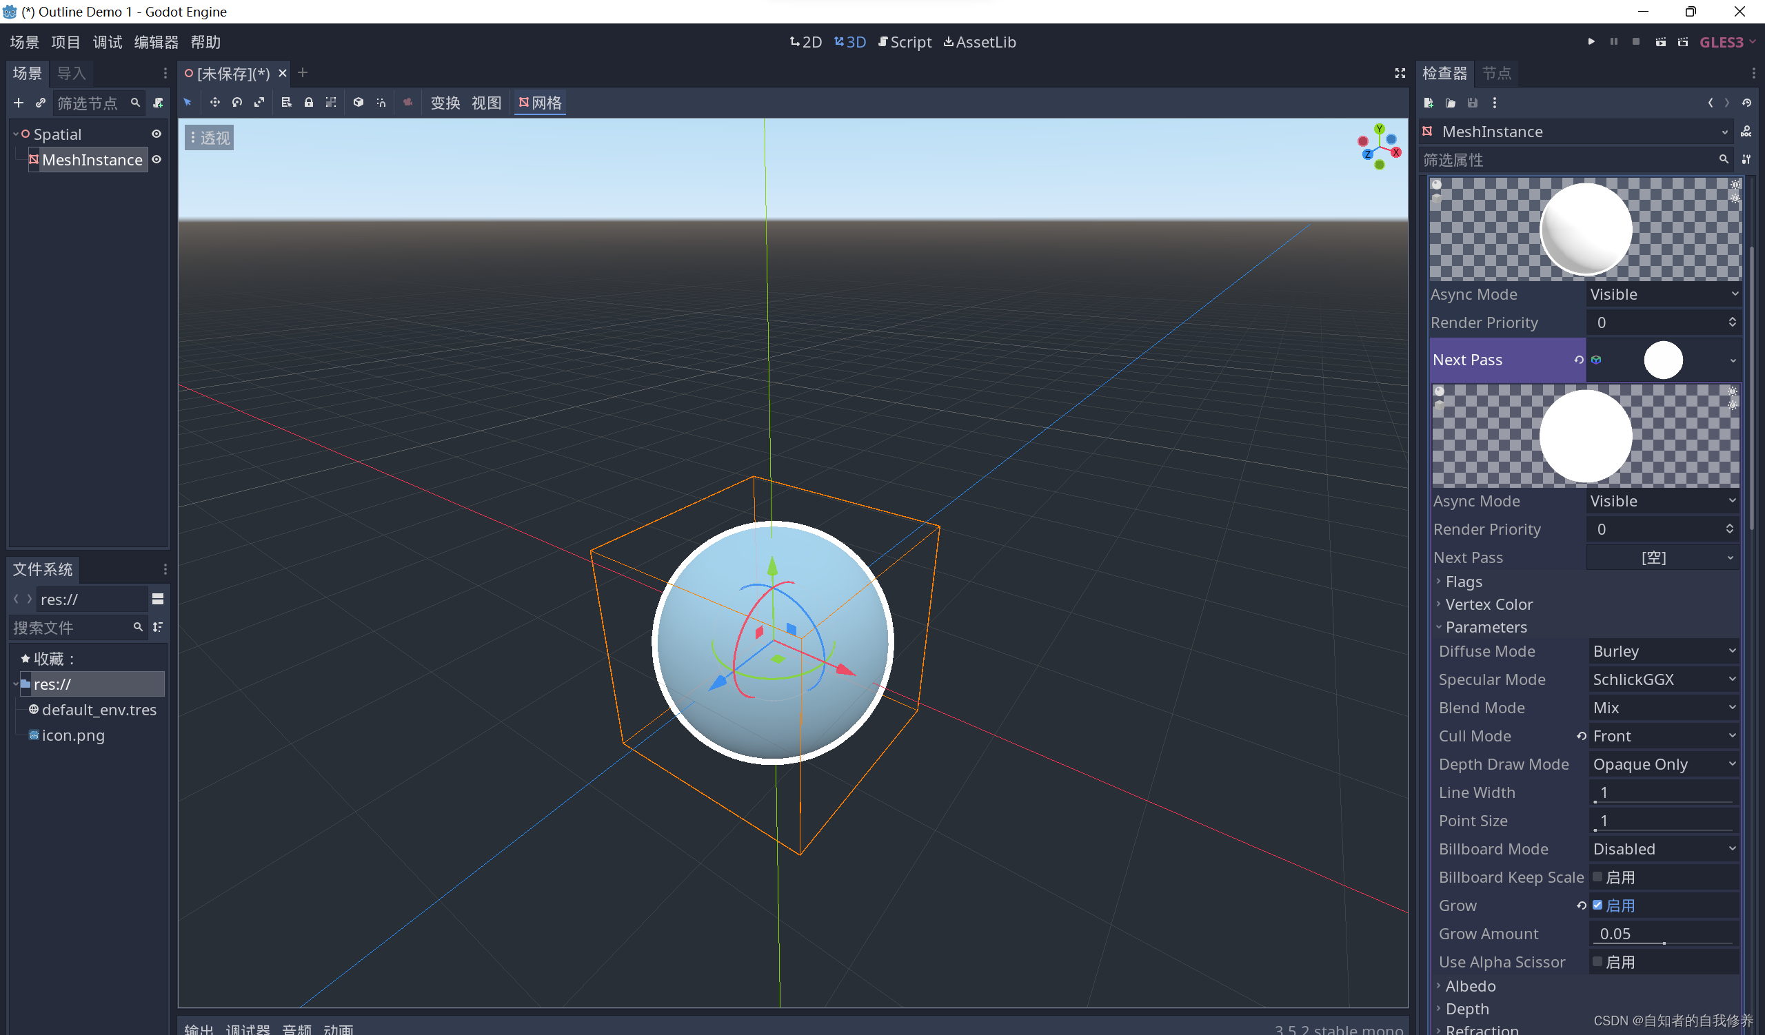
Task: Select the Move mode tool
Action: (x=215, y=102)
